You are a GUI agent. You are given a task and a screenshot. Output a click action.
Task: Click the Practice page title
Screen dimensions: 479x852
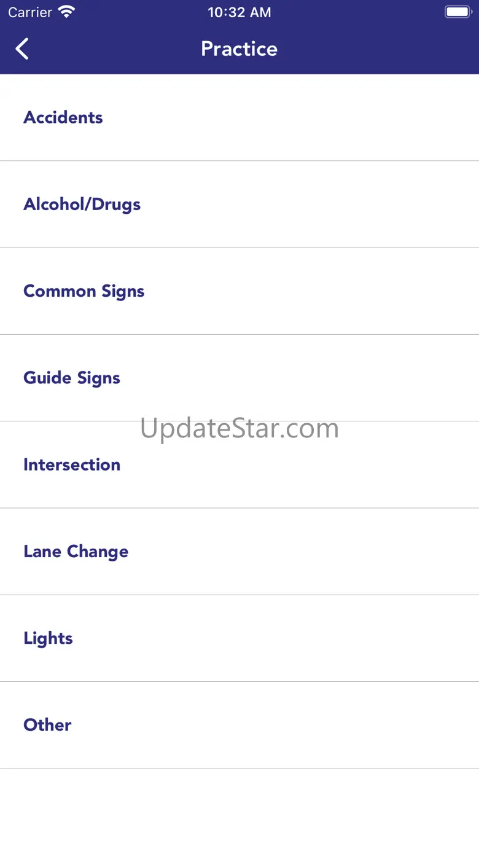239,49
